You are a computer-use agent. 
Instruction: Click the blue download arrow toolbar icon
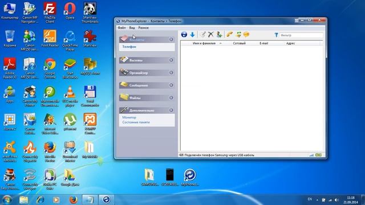192,35
